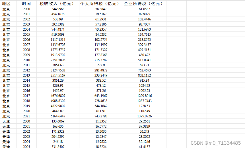
Task: Click the value 611.91
Action: 101,111
